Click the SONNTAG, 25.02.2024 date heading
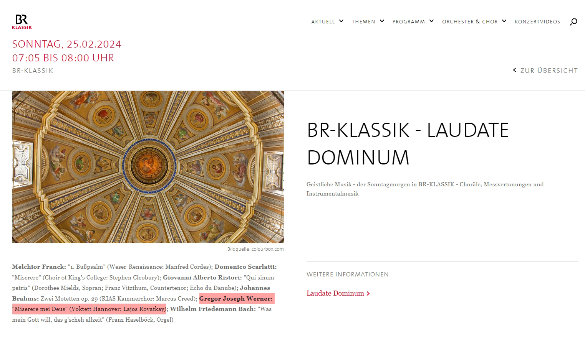The width and height of the screenshot is (585, 337). 67,44
